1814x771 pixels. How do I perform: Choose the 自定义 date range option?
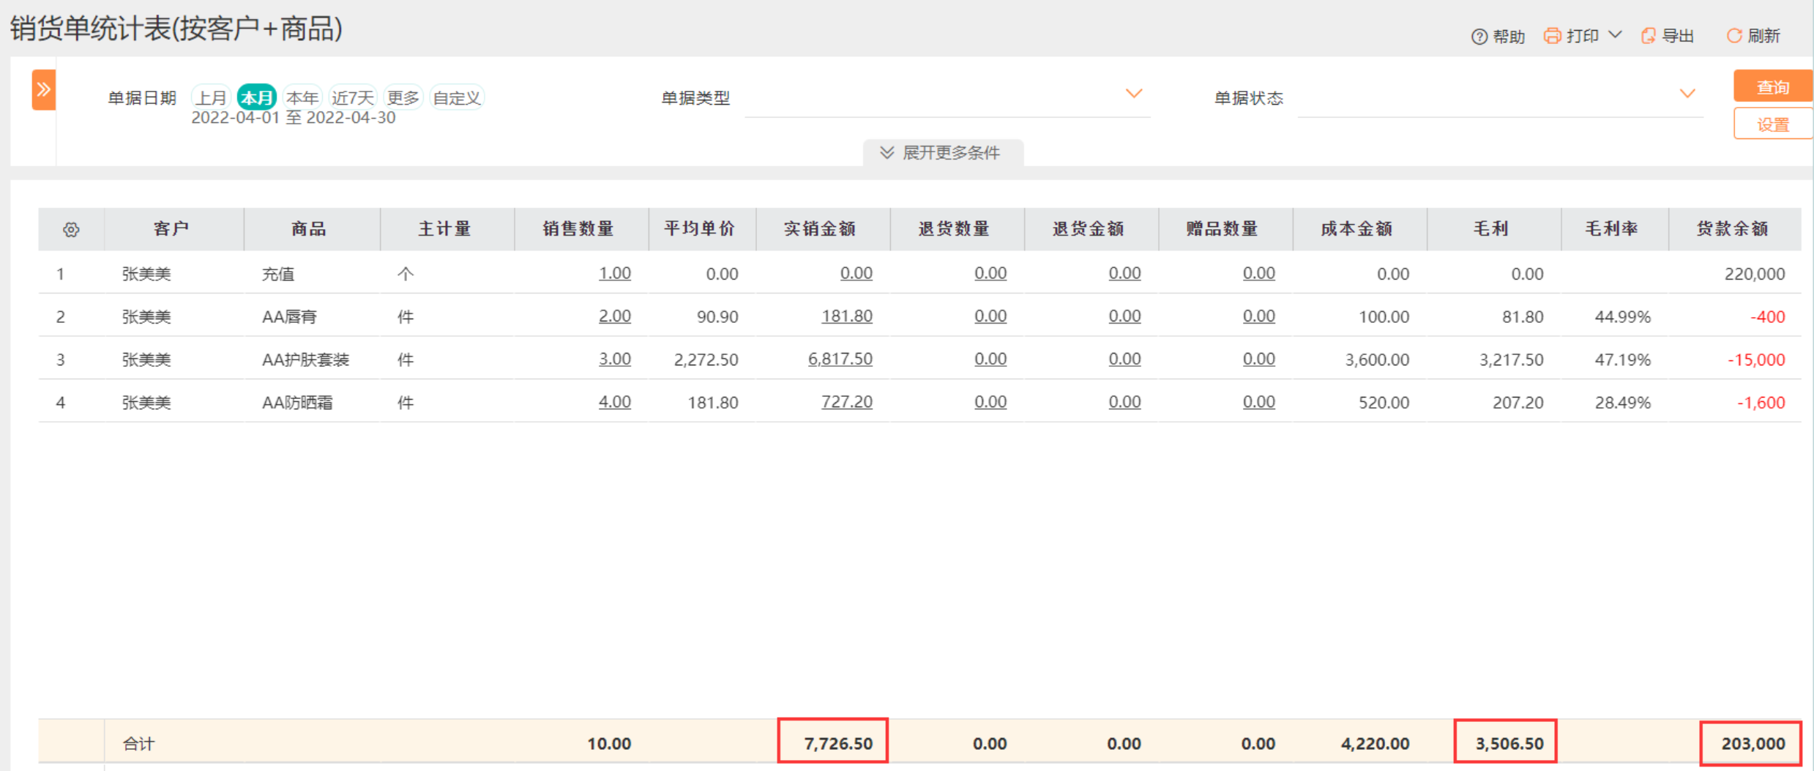(456, 98)
